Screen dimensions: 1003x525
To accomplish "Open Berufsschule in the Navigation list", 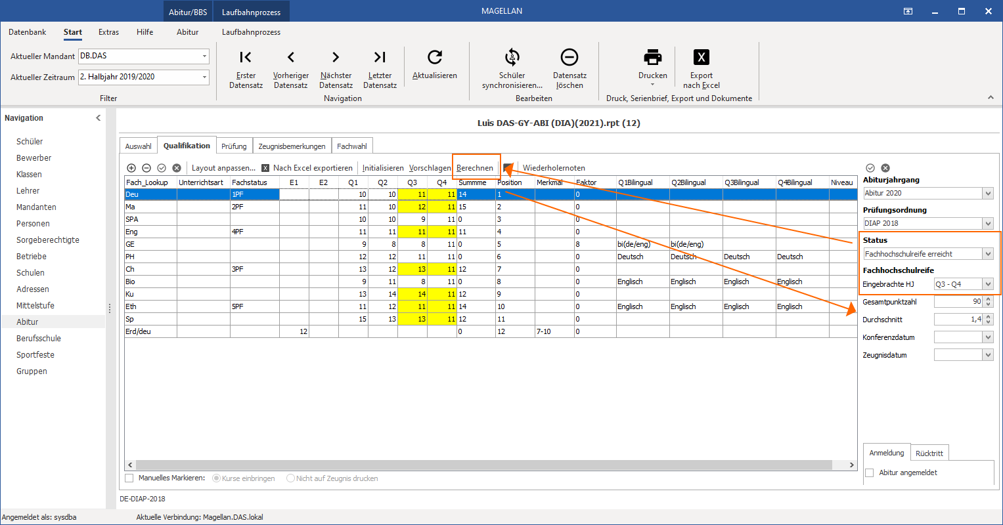I will tap(39, 339).
